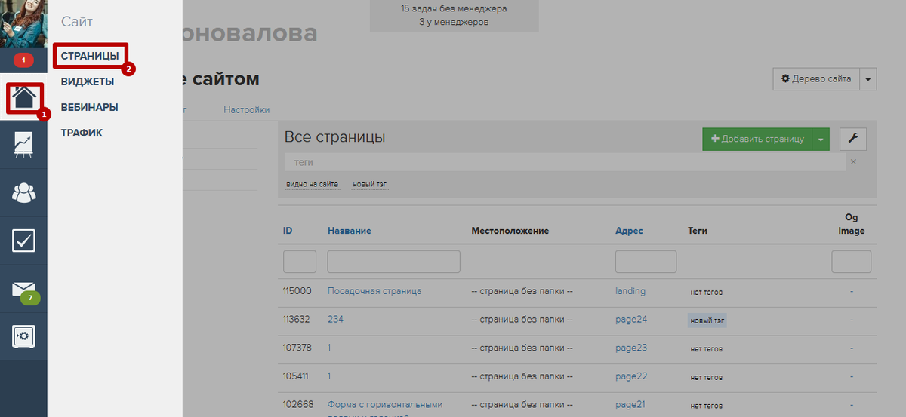The width and height of the screenshot is (906, 417).
Task: Open the landing address link
Action: pos(630,291)
